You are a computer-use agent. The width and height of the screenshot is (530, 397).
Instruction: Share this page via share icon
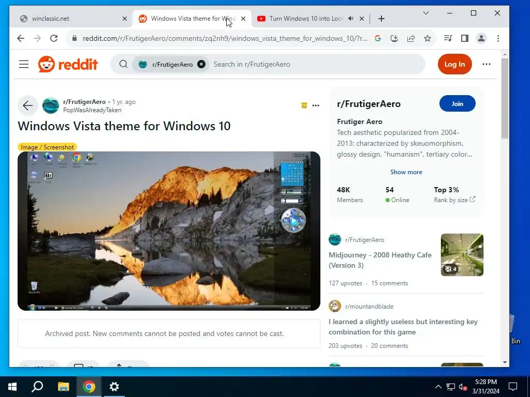pyautogui.click(x=410, y=38)
